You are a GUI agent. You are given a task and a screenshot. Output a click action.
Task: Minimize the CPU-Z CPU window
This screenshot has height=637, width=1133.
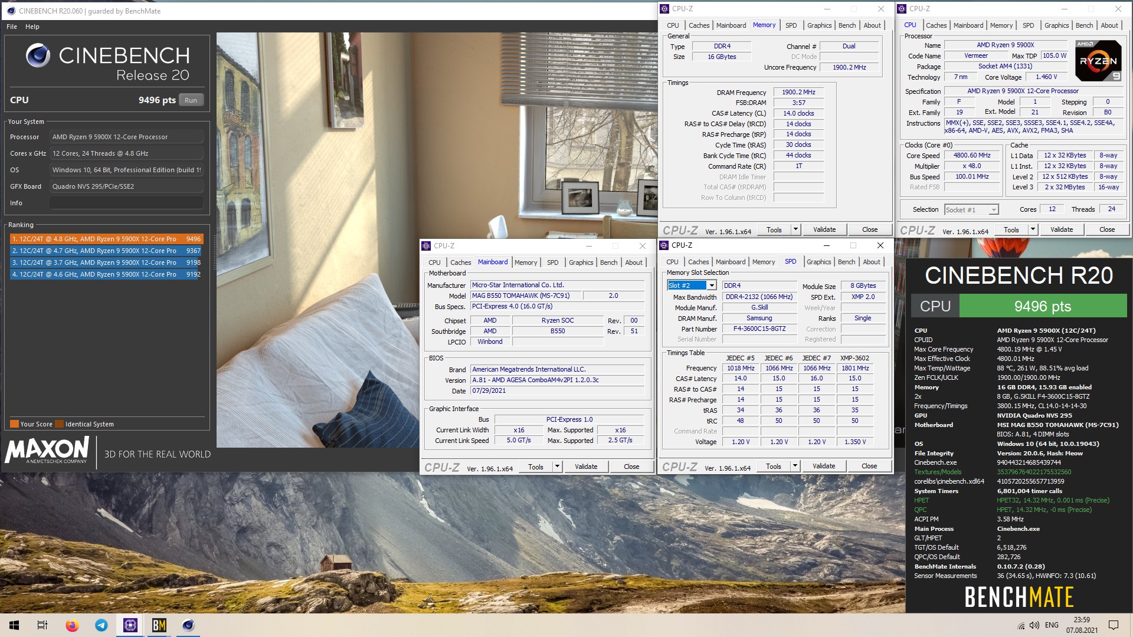pyautogui.click(x=1064, y=9)
